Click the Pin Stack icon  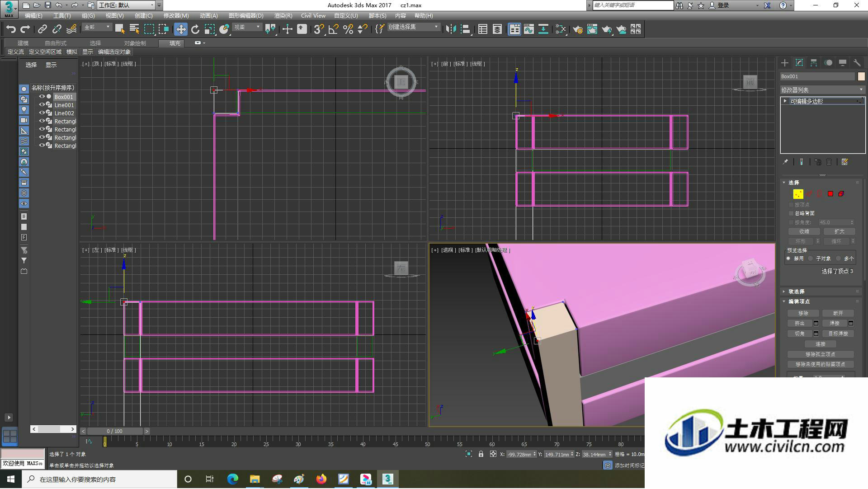point(786,162)
